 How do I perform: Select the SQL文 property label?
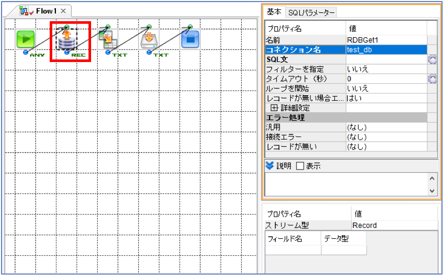[x=305, y=59]
